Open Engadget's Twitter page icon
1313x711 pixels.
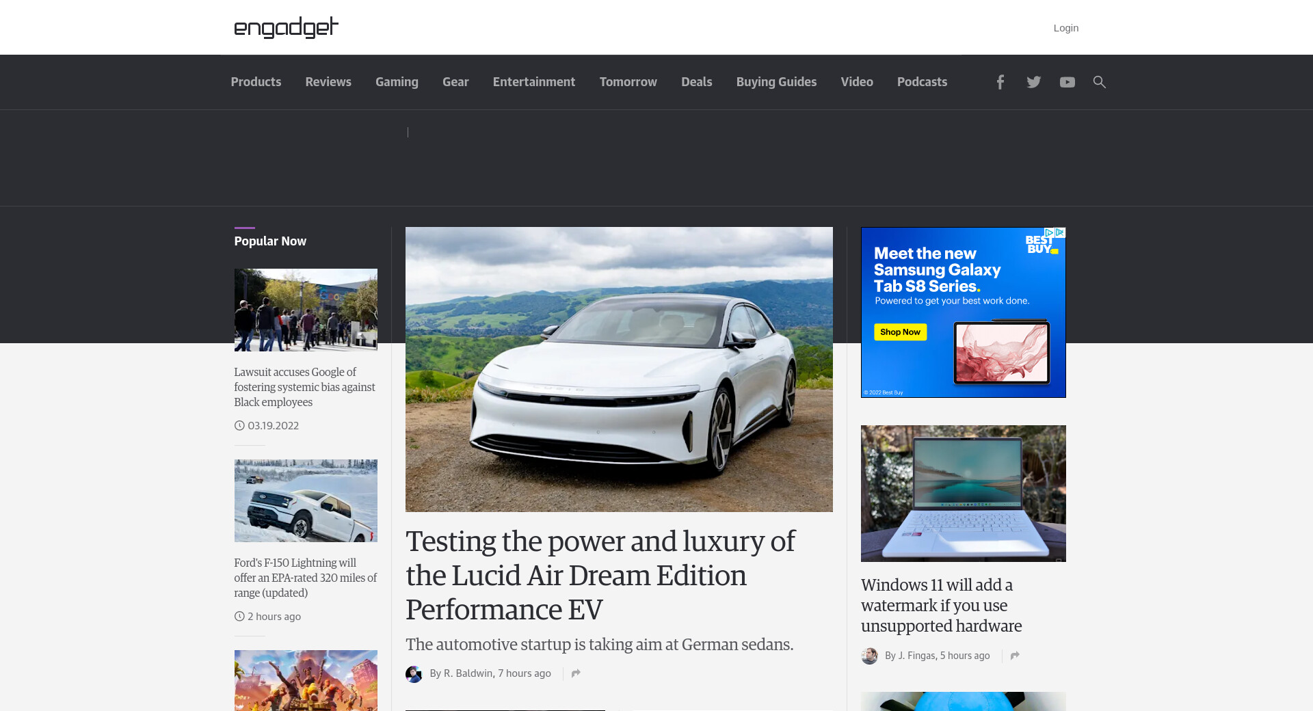tap(1033, 82)
